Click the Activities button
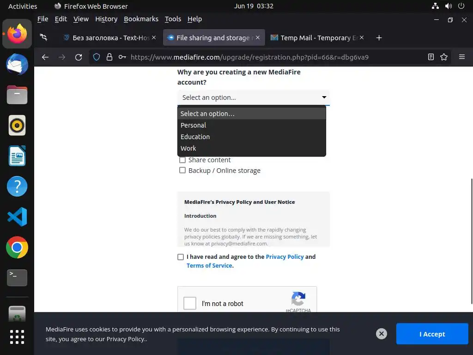473x355 pixels. pos(23,6)
